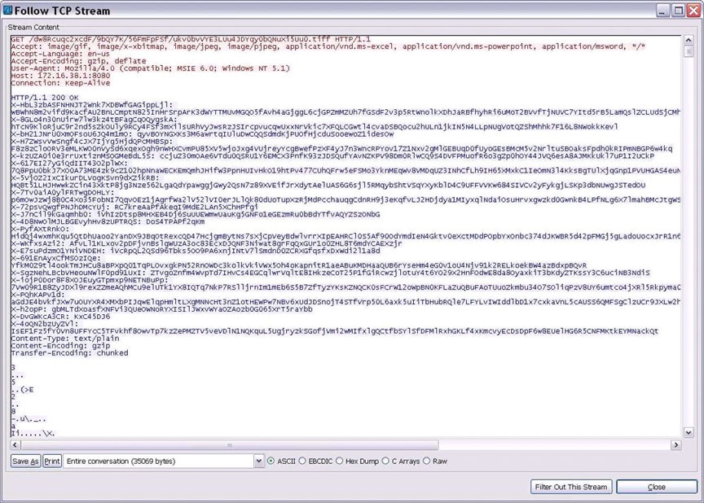The height and width of the screenshot is (503, 704).
Task: Click the 'Stream Content' label
Action: click(x=33, y=27)
